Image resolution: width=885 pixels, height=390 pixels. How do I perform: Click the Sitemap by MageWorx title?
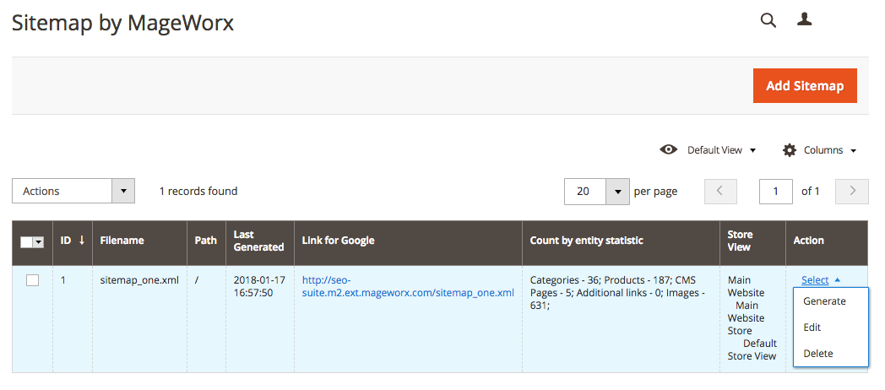click(122, 24)
